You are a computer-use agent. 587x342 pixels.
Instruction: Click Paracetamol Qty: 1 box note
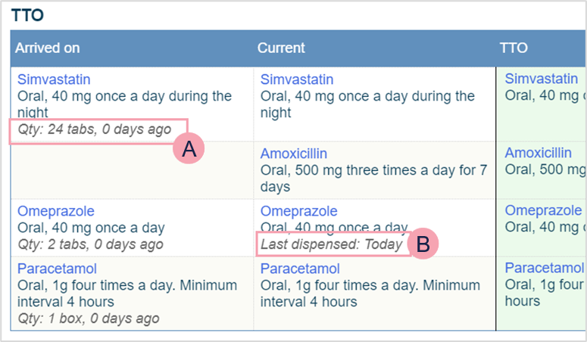pos(88,319)
